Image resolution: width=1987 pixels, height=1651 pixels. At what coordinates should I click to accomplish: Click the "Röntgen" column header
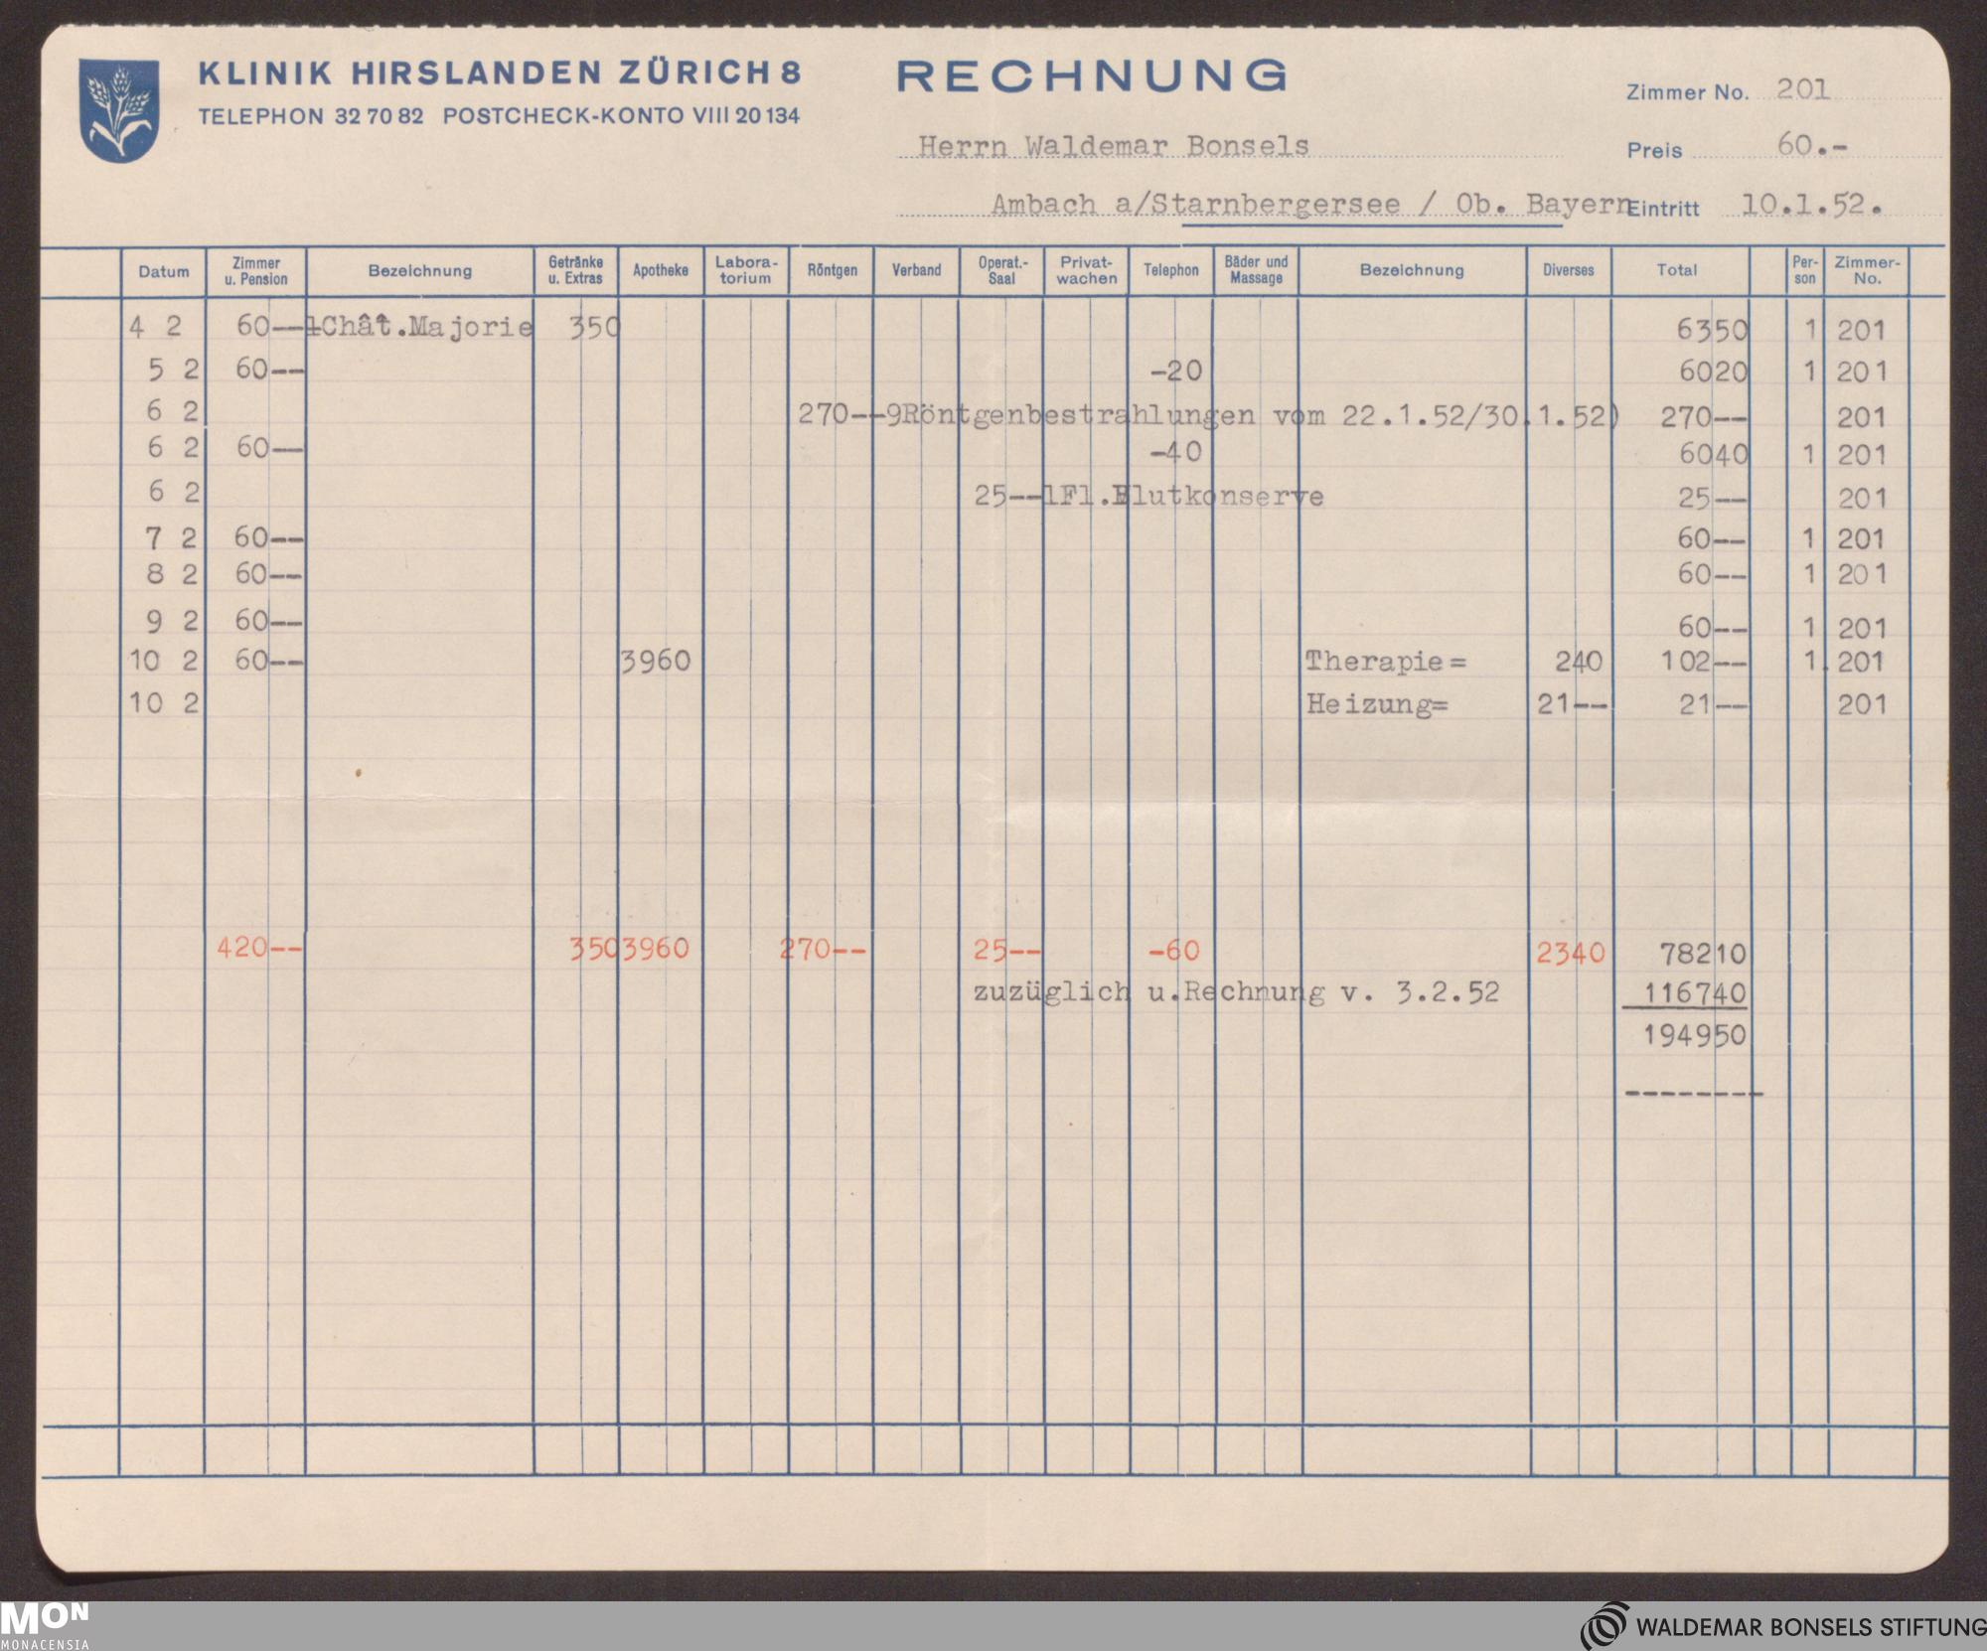[833, 270]
